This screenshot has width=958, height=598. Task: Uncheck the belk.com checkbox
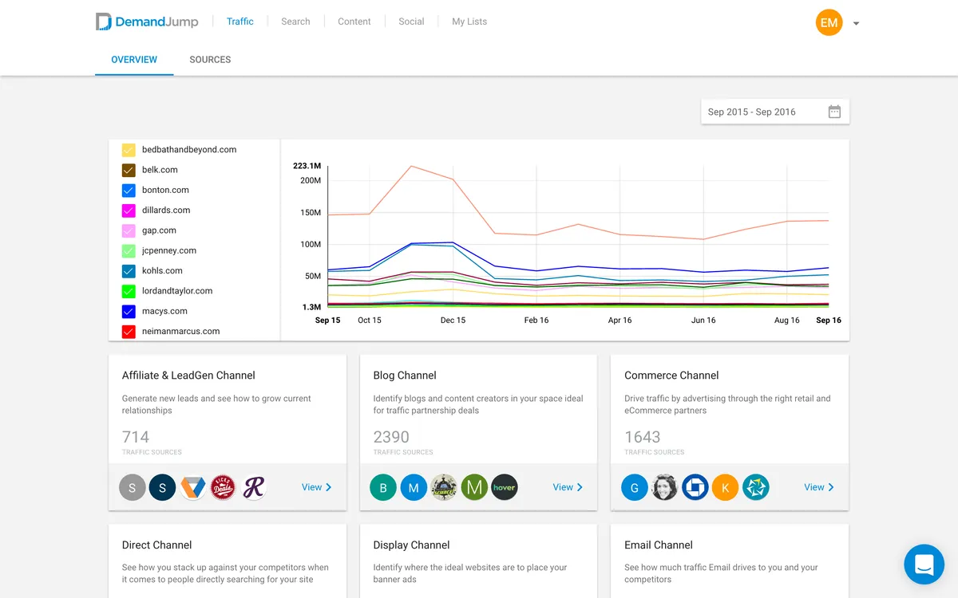[129, 170]
